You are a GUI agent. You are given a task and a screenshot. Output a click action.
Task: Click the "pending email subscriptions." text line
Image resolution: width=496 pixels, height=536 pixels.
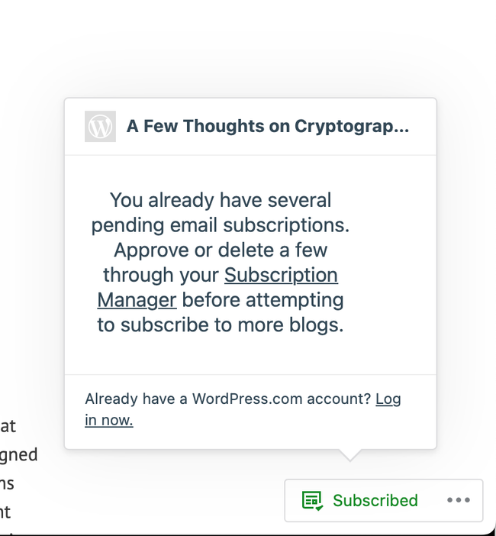220,225
